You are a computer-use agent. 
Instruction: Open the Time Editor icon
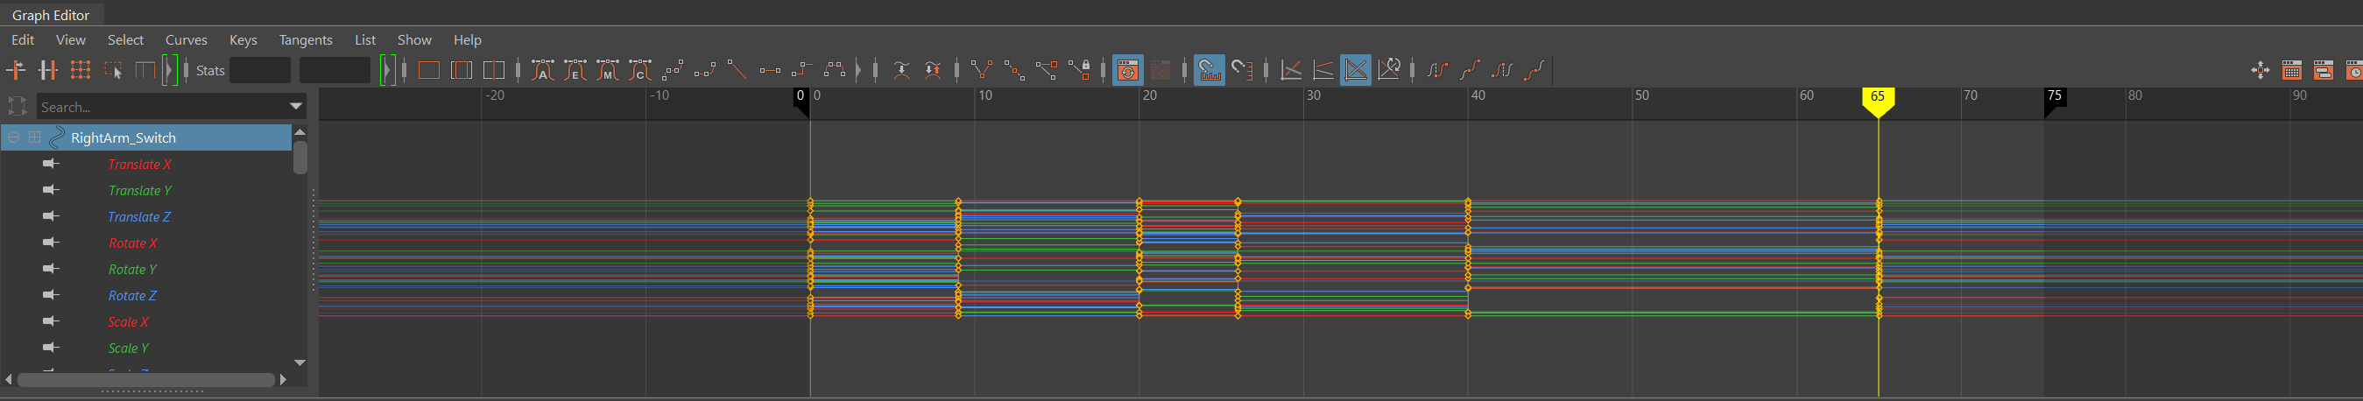[2354, 70]
